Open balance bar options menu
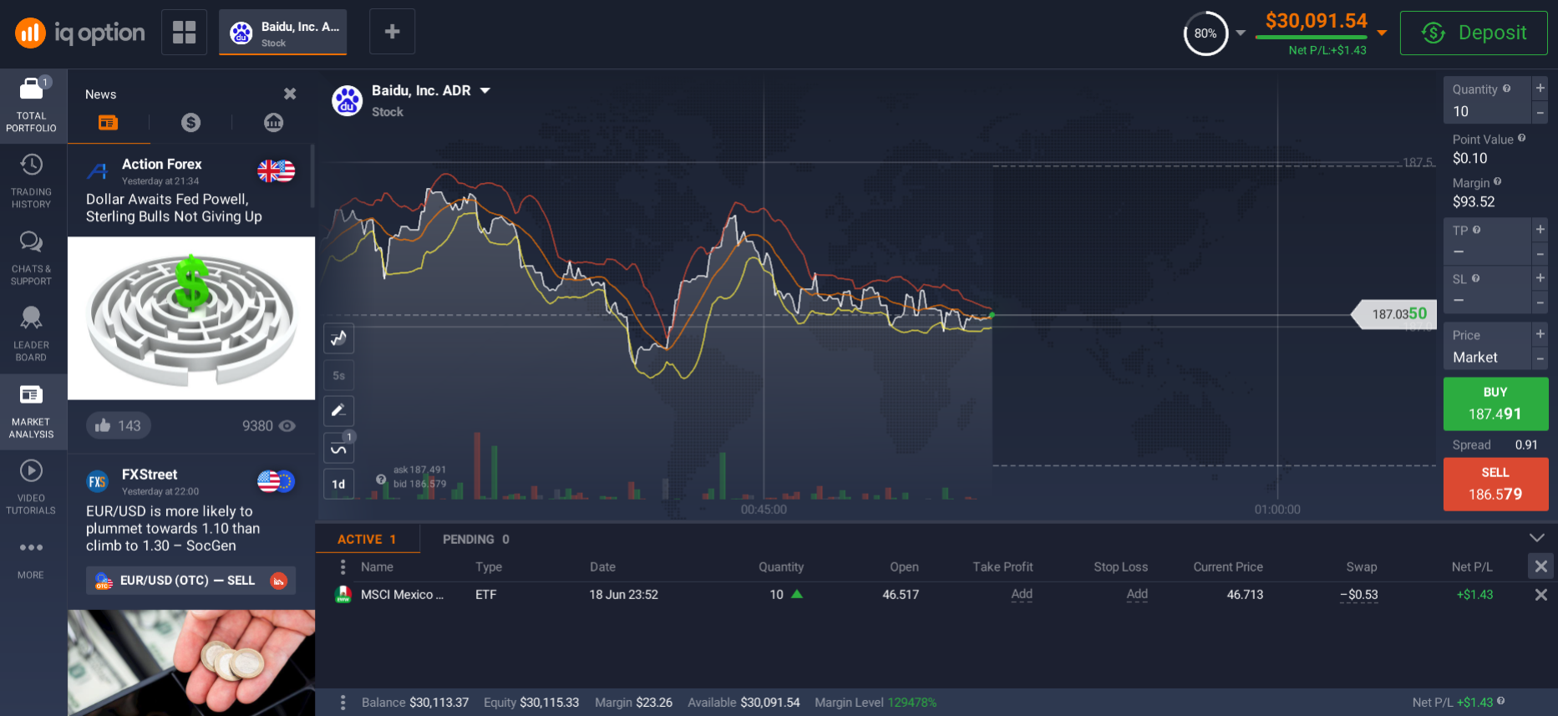This screenshot has width=1558, height=716. click(x=343, y=703)
